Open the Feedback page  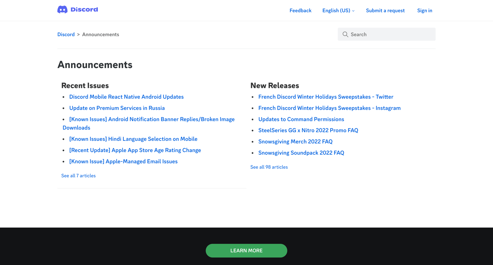pos(300,10)
